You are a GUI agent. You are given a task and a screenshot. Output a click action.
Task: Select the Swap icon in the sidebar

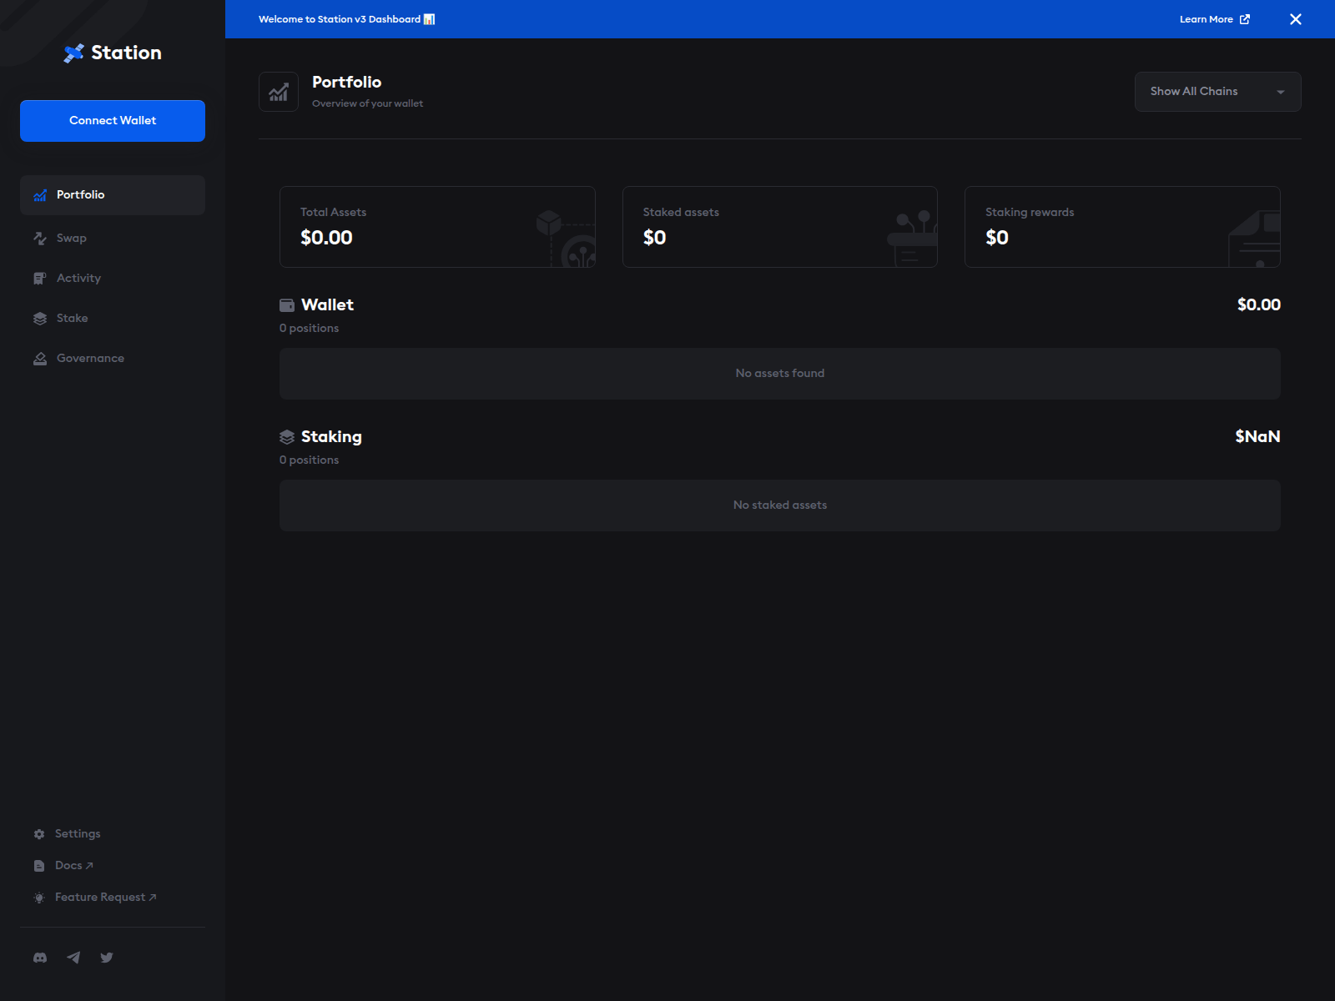(39, 238)
